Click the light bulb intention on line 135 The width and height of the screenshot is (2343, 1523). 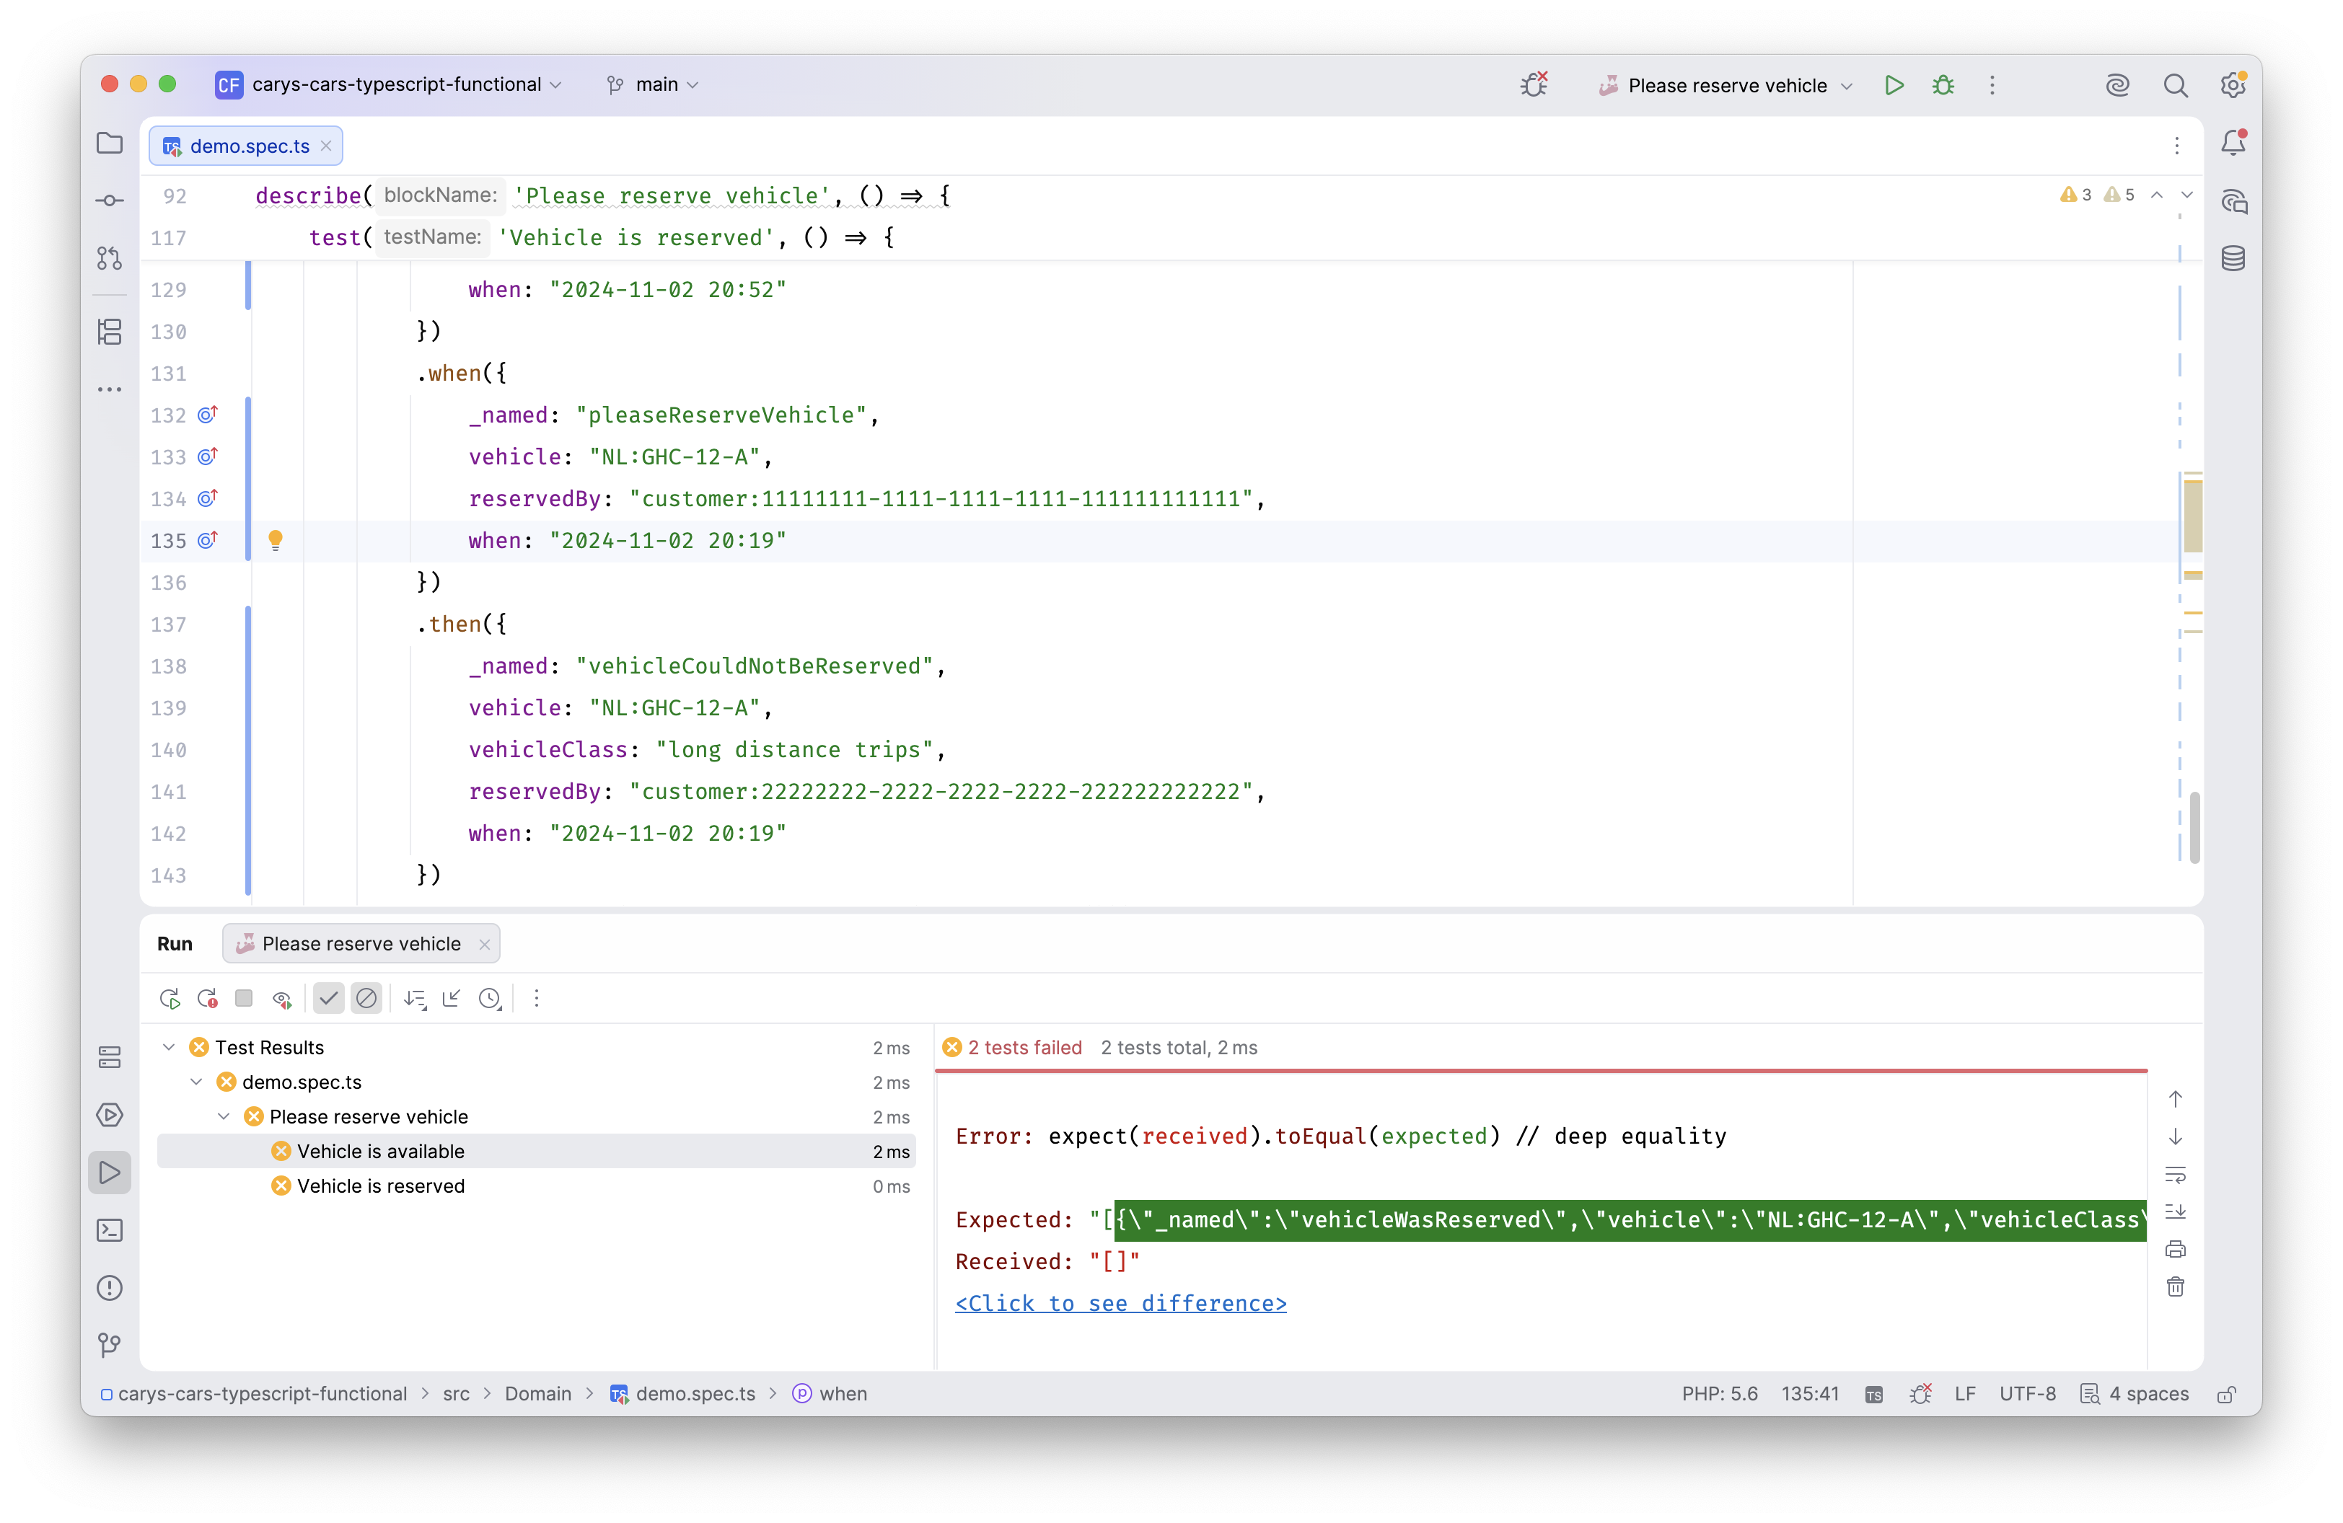[276, 539]
